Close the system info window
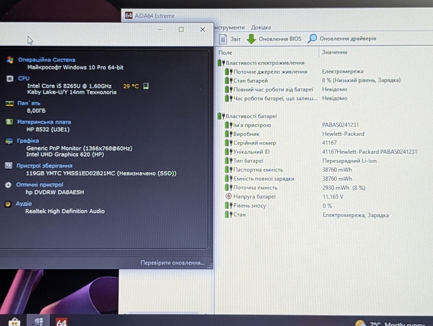433x326 pixels. pos(203,29)
